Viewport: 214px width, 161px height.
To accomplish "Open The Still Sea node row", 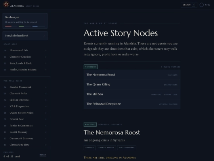I will (x=132, y=94).
